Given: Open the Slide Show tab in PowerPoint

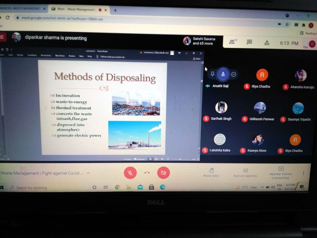Looking at the screenshot, I should (59, 56).
